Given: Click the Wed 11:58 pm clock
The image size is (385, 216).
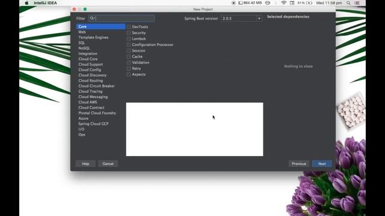Looking at the screenshot, I should click(x=329, y=3).
